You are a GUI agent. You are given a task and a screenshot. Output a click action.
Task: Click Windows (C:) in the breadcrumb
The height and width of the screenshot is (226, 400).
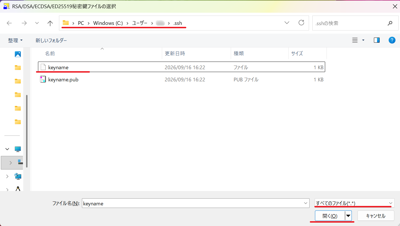pos(108,23)
